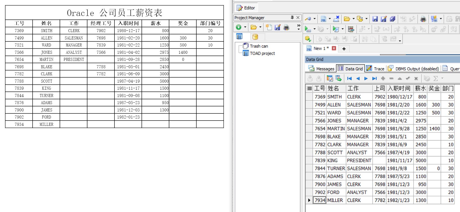The height and width of the screenshot is (212, 460).
Task: Switch to the Editor tab
Action: click(x=246, y=8)
